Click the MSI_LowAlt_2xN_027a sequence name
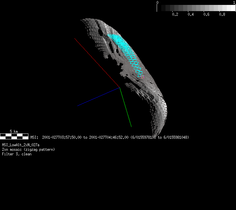This screenshot has width=236, height=210. tap(21, 145)
